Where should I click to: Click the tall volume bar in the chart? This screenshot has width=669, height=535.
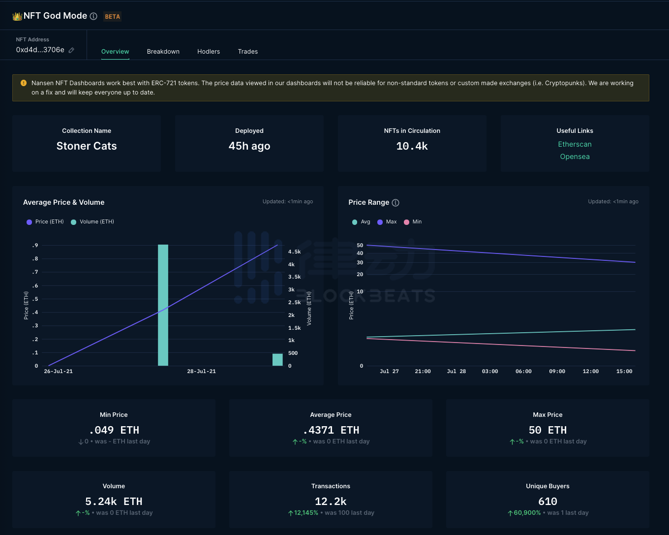coord(163,305)
